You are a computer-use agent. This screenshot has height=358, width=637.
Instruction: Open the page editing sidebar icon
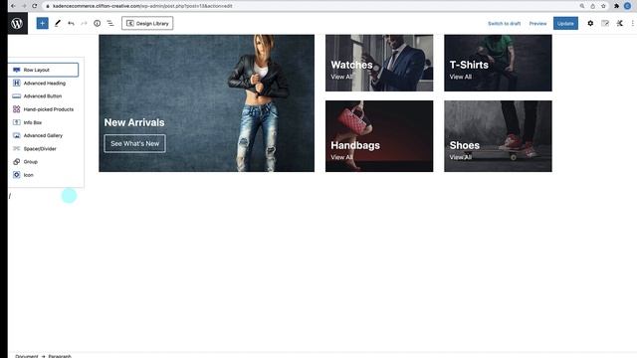pos(605,24)
